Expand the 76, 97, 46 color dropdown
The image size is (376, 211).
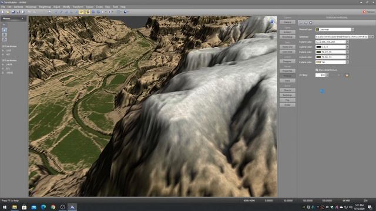[347, 52]
